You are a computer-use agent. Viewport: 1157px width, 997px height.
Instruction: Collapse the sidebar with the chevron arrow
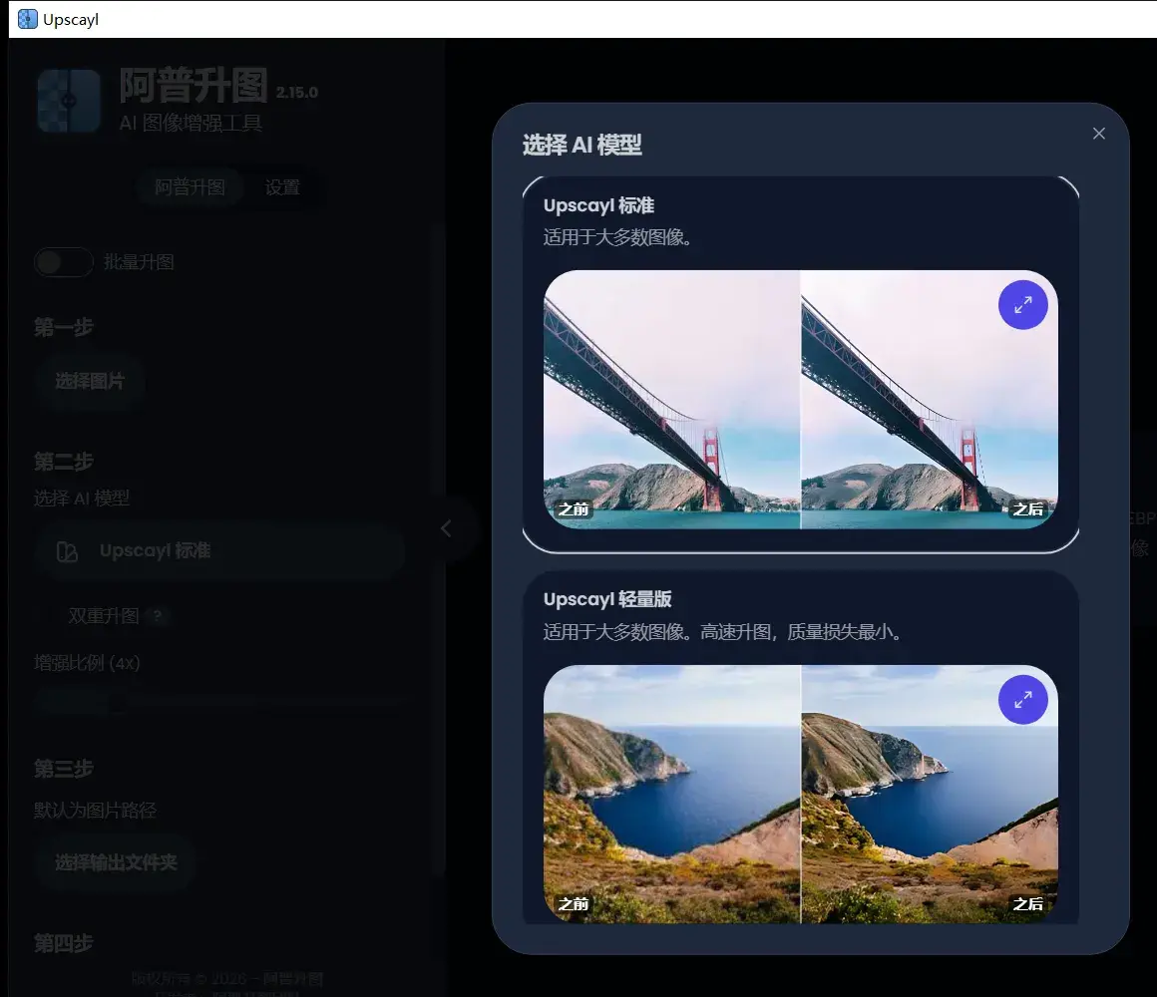(x=446, y=528)
